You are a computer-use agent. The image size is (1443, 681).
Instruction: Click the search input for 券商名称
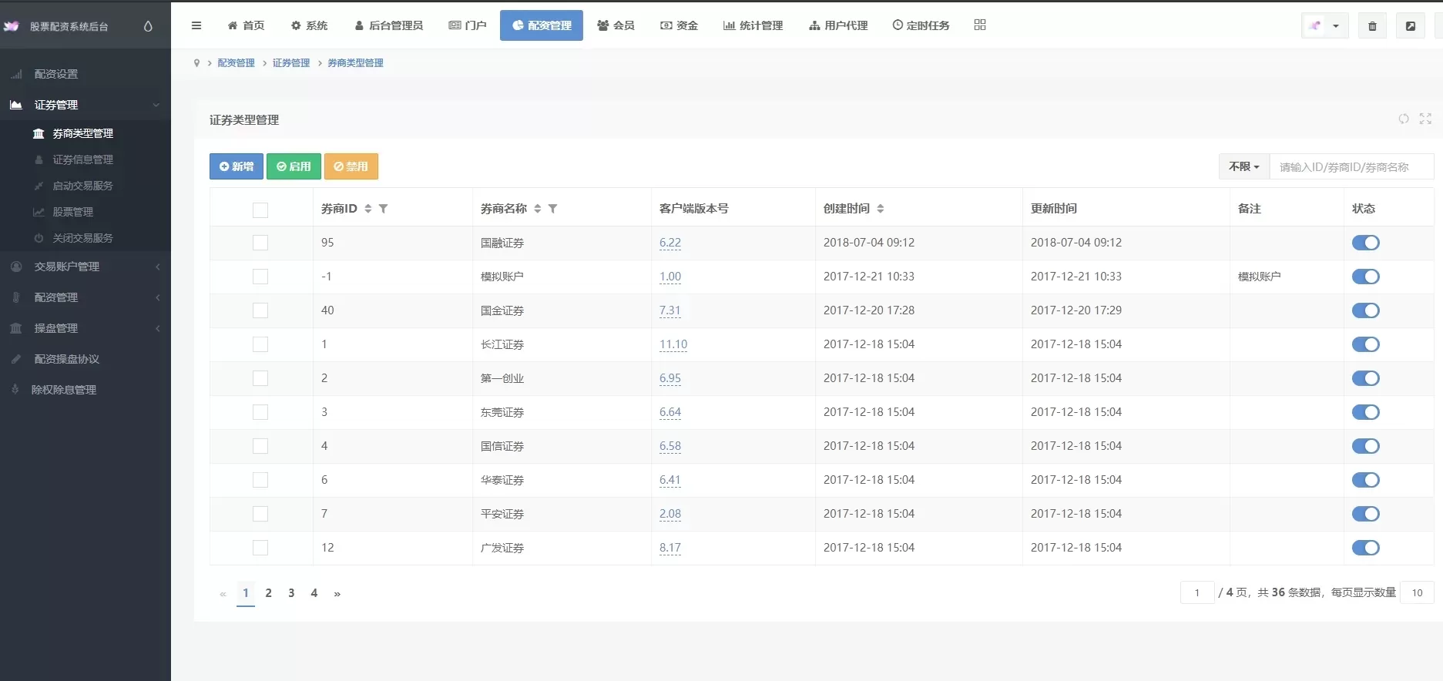click(x=1351, y=167)
